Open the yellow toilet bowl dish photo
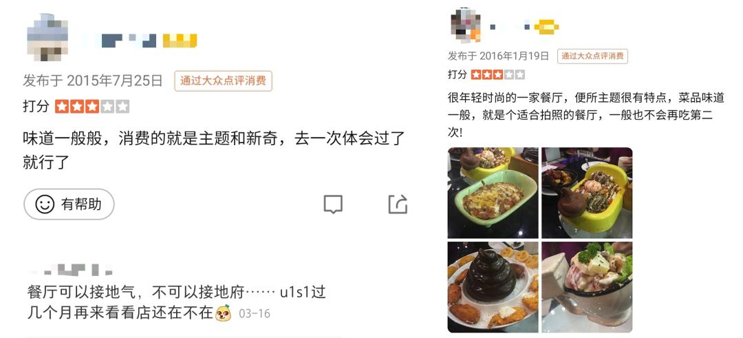 click(587, 193)
